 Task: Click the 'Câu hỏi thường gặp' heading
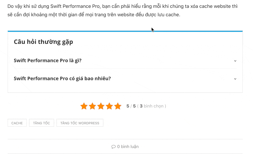(x=43, y=42)
